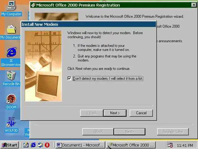Launch Opera from quick launch
The image size is (198, 149).
coord(47,145)
